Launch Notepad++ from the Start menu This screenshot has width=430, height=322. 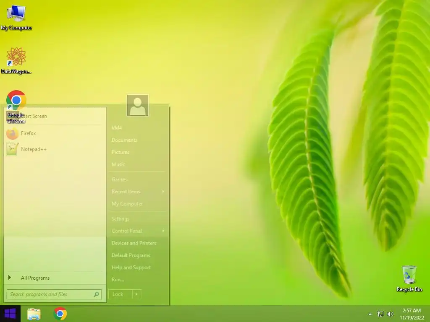pyautogui.click(x=55, y=149)
